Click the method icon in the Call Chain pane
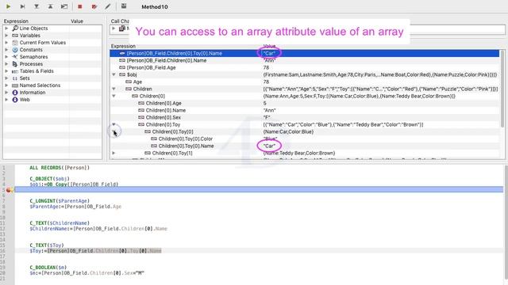The width and height of the screenshot is (508, 285). [x=122, y=28]
